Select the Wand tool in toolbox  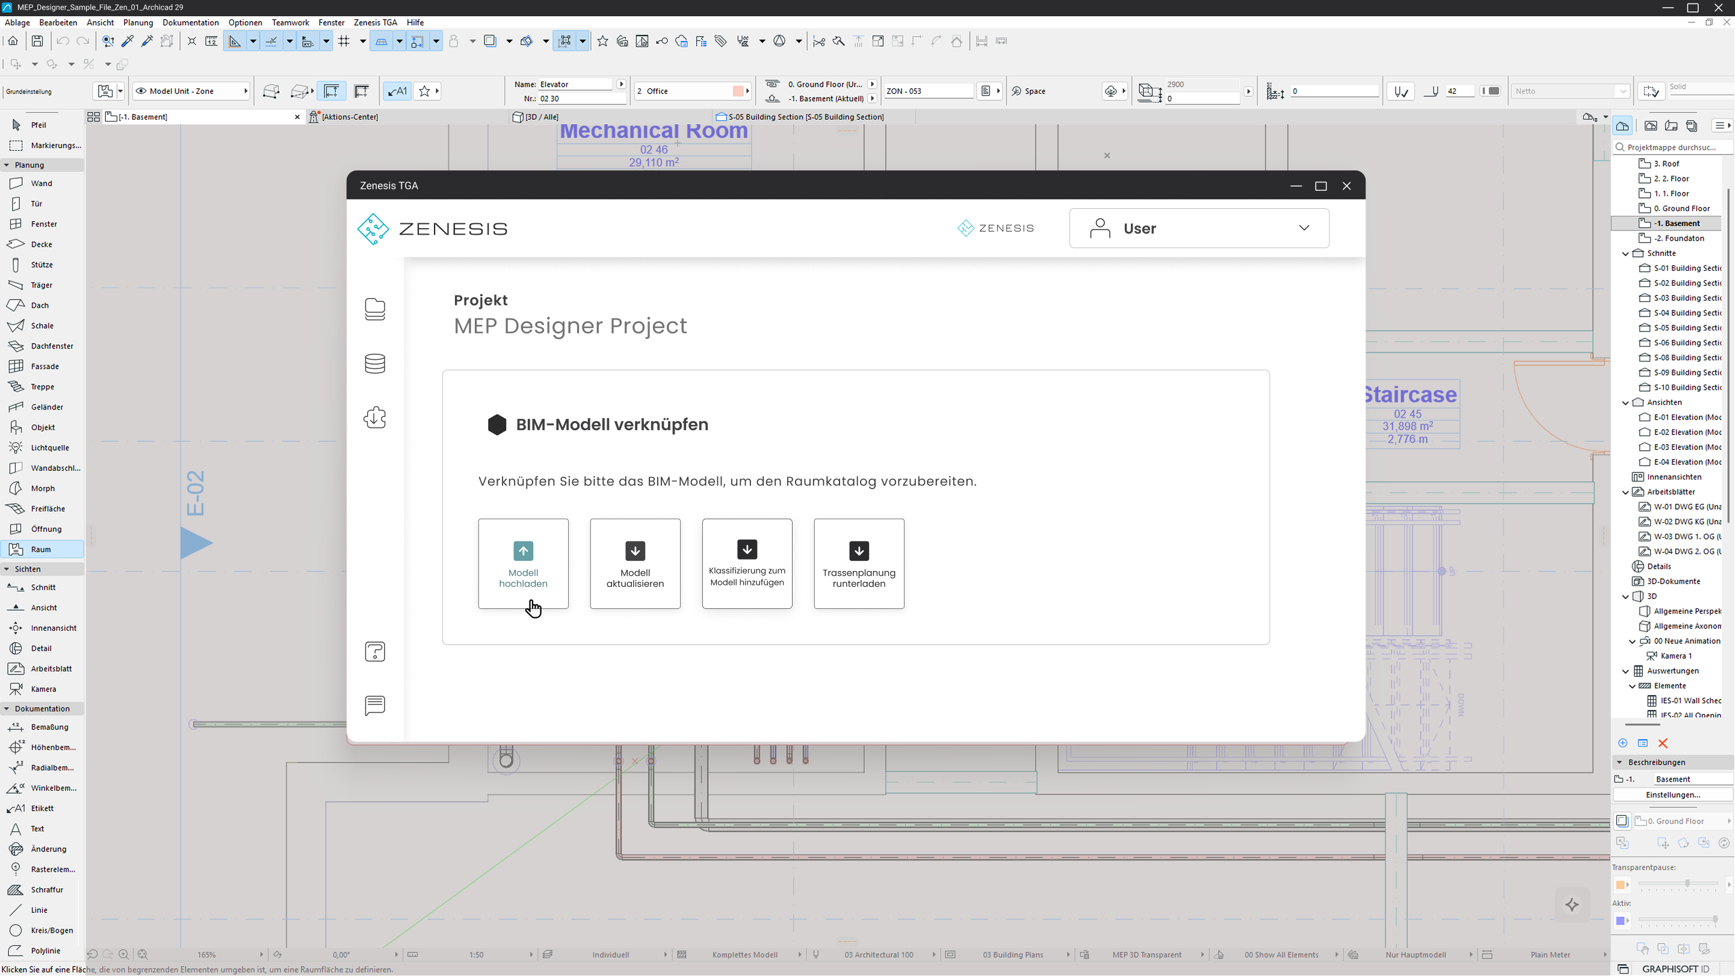click(x=40, y=183)
